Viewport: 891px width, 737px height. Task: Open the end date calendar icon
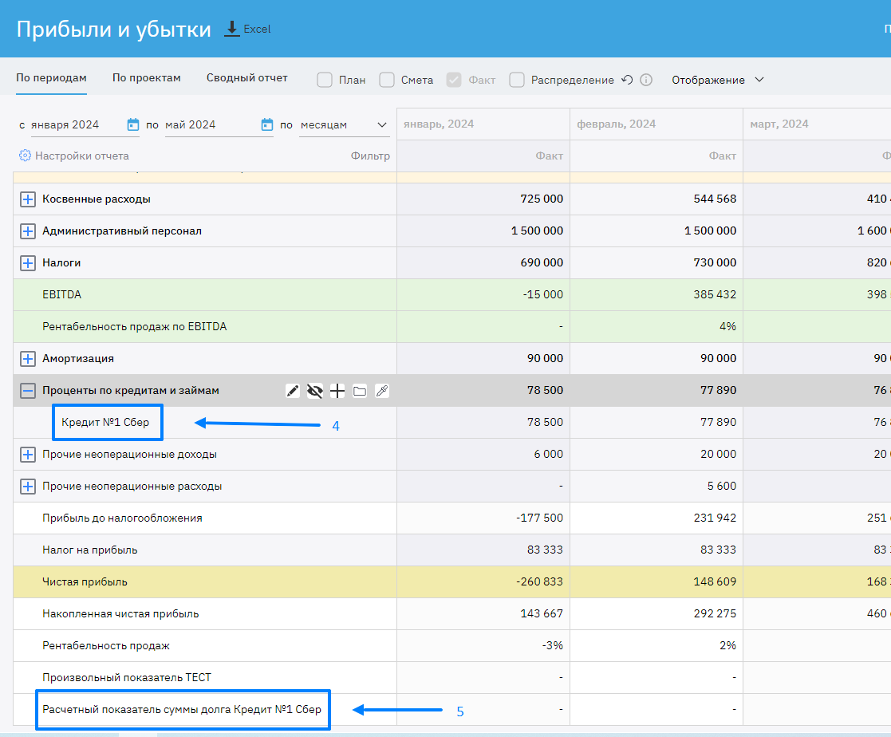pyautogui.click(x=267, y=124)
